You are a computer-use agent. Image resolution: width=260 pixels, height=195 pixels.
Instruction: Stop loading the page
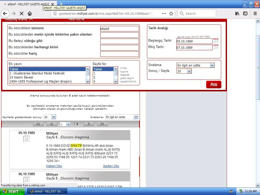coord(22,14)
